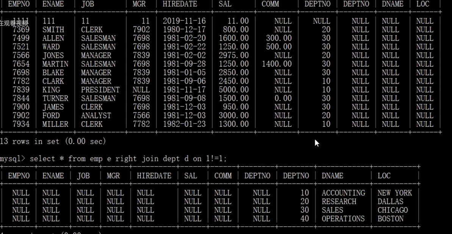452x234 pixels.
Task: Click employee name CLARK
Action: 53,81
